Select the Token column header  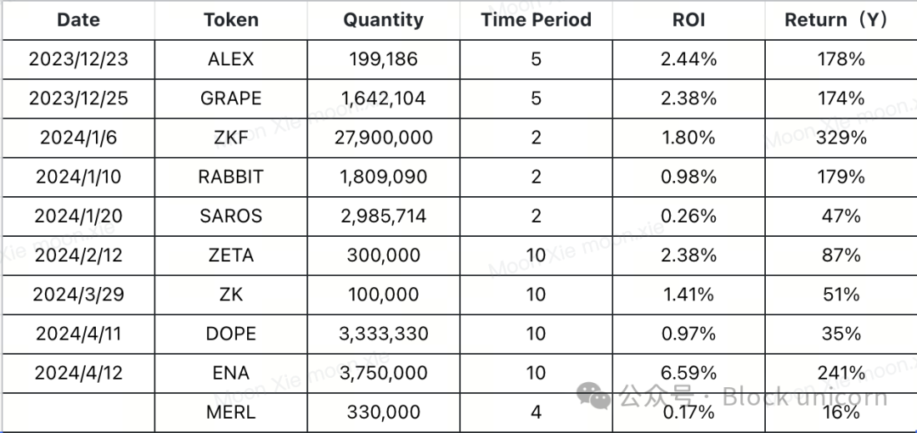pos(231,20)
